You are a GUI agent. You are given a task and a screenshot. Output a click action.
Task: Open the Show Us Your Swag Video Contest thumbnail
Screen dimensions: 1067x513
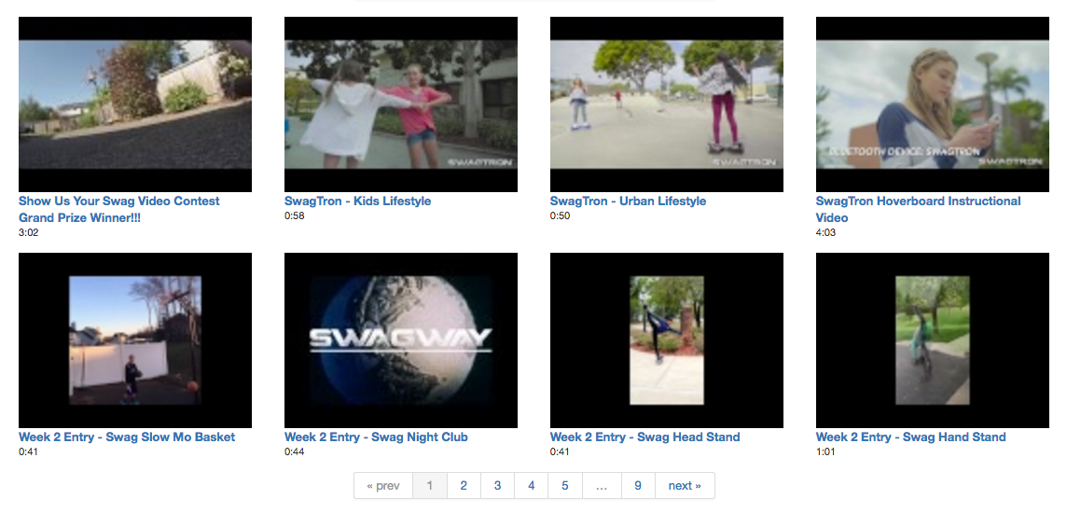pyautogui.click(x=134, y=104)
